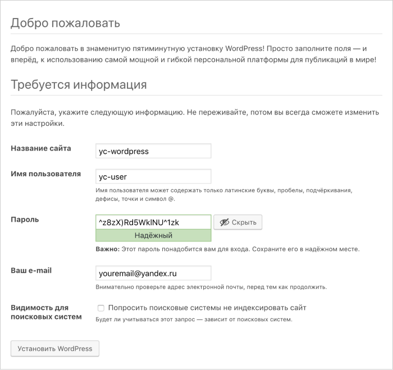This screenshot has height=370, width=393.
Task: Focus the site name field containing yc-wordpress
Action: (x=153, y=151)
